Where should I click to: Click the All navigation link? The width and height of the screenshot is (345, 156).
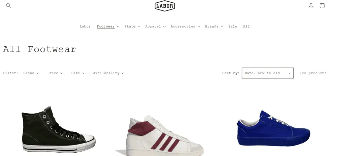point(246,26)
